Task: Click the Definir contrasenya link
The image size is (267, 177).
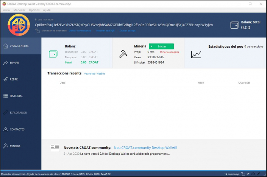Action: point(80,31)
